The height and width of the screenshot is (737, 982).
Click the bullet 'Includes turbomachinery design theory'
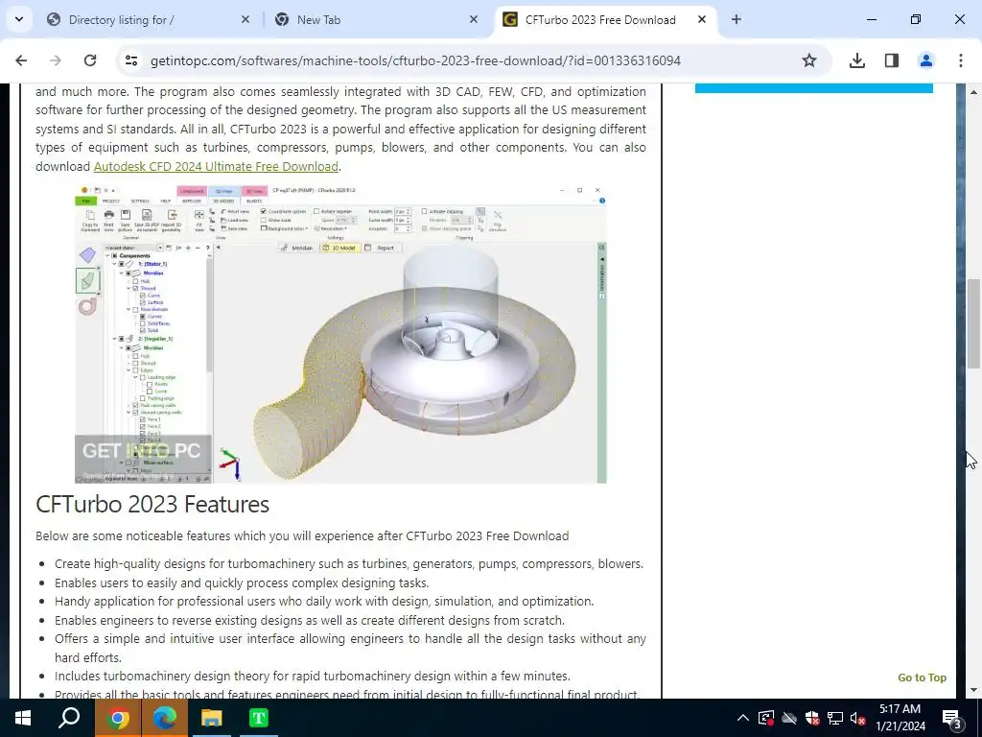click(312, 677)
